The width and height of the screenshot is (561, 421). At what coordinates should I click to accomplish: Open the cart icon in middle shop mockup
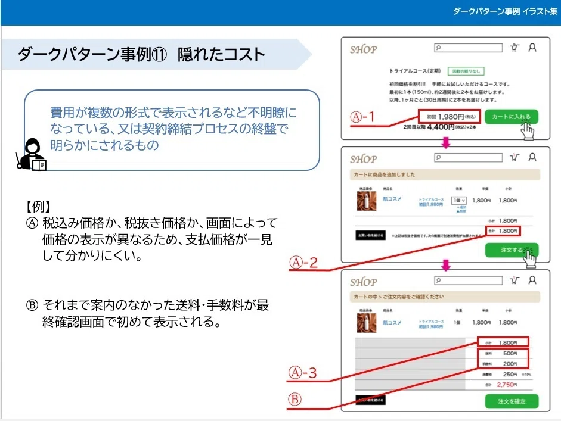514,157
